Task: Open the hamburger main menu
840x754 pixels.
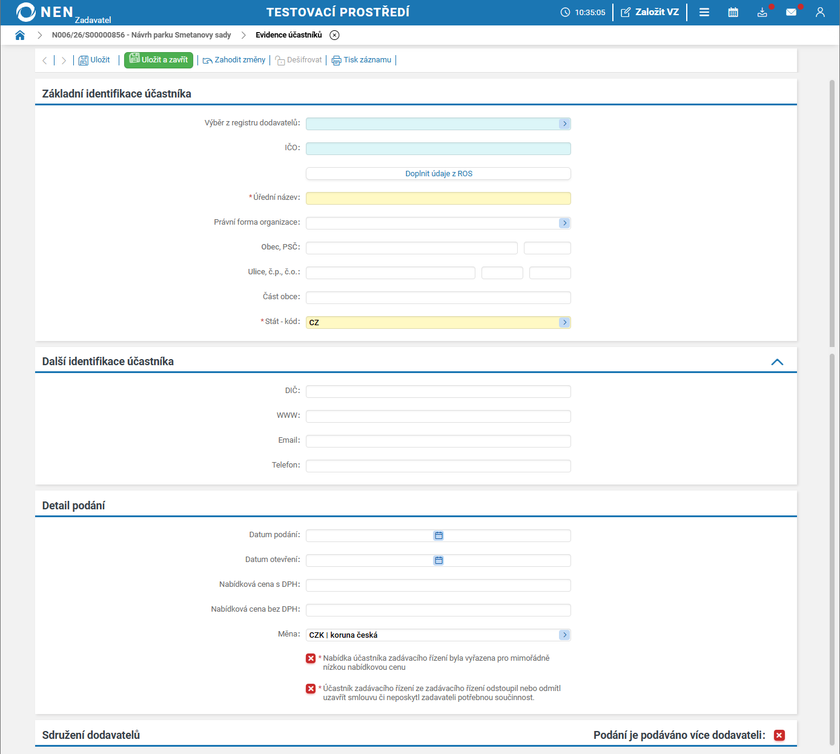Action: (x=704, y=12)
